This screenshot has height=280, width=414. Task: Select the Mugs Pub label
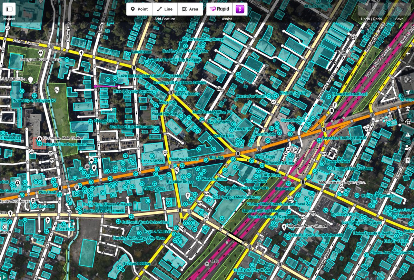point(168,102)
